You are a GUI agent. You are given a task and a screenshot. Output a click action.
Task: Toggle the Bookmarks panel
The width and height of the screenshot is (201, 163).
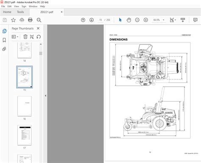[x=4, y=40]
